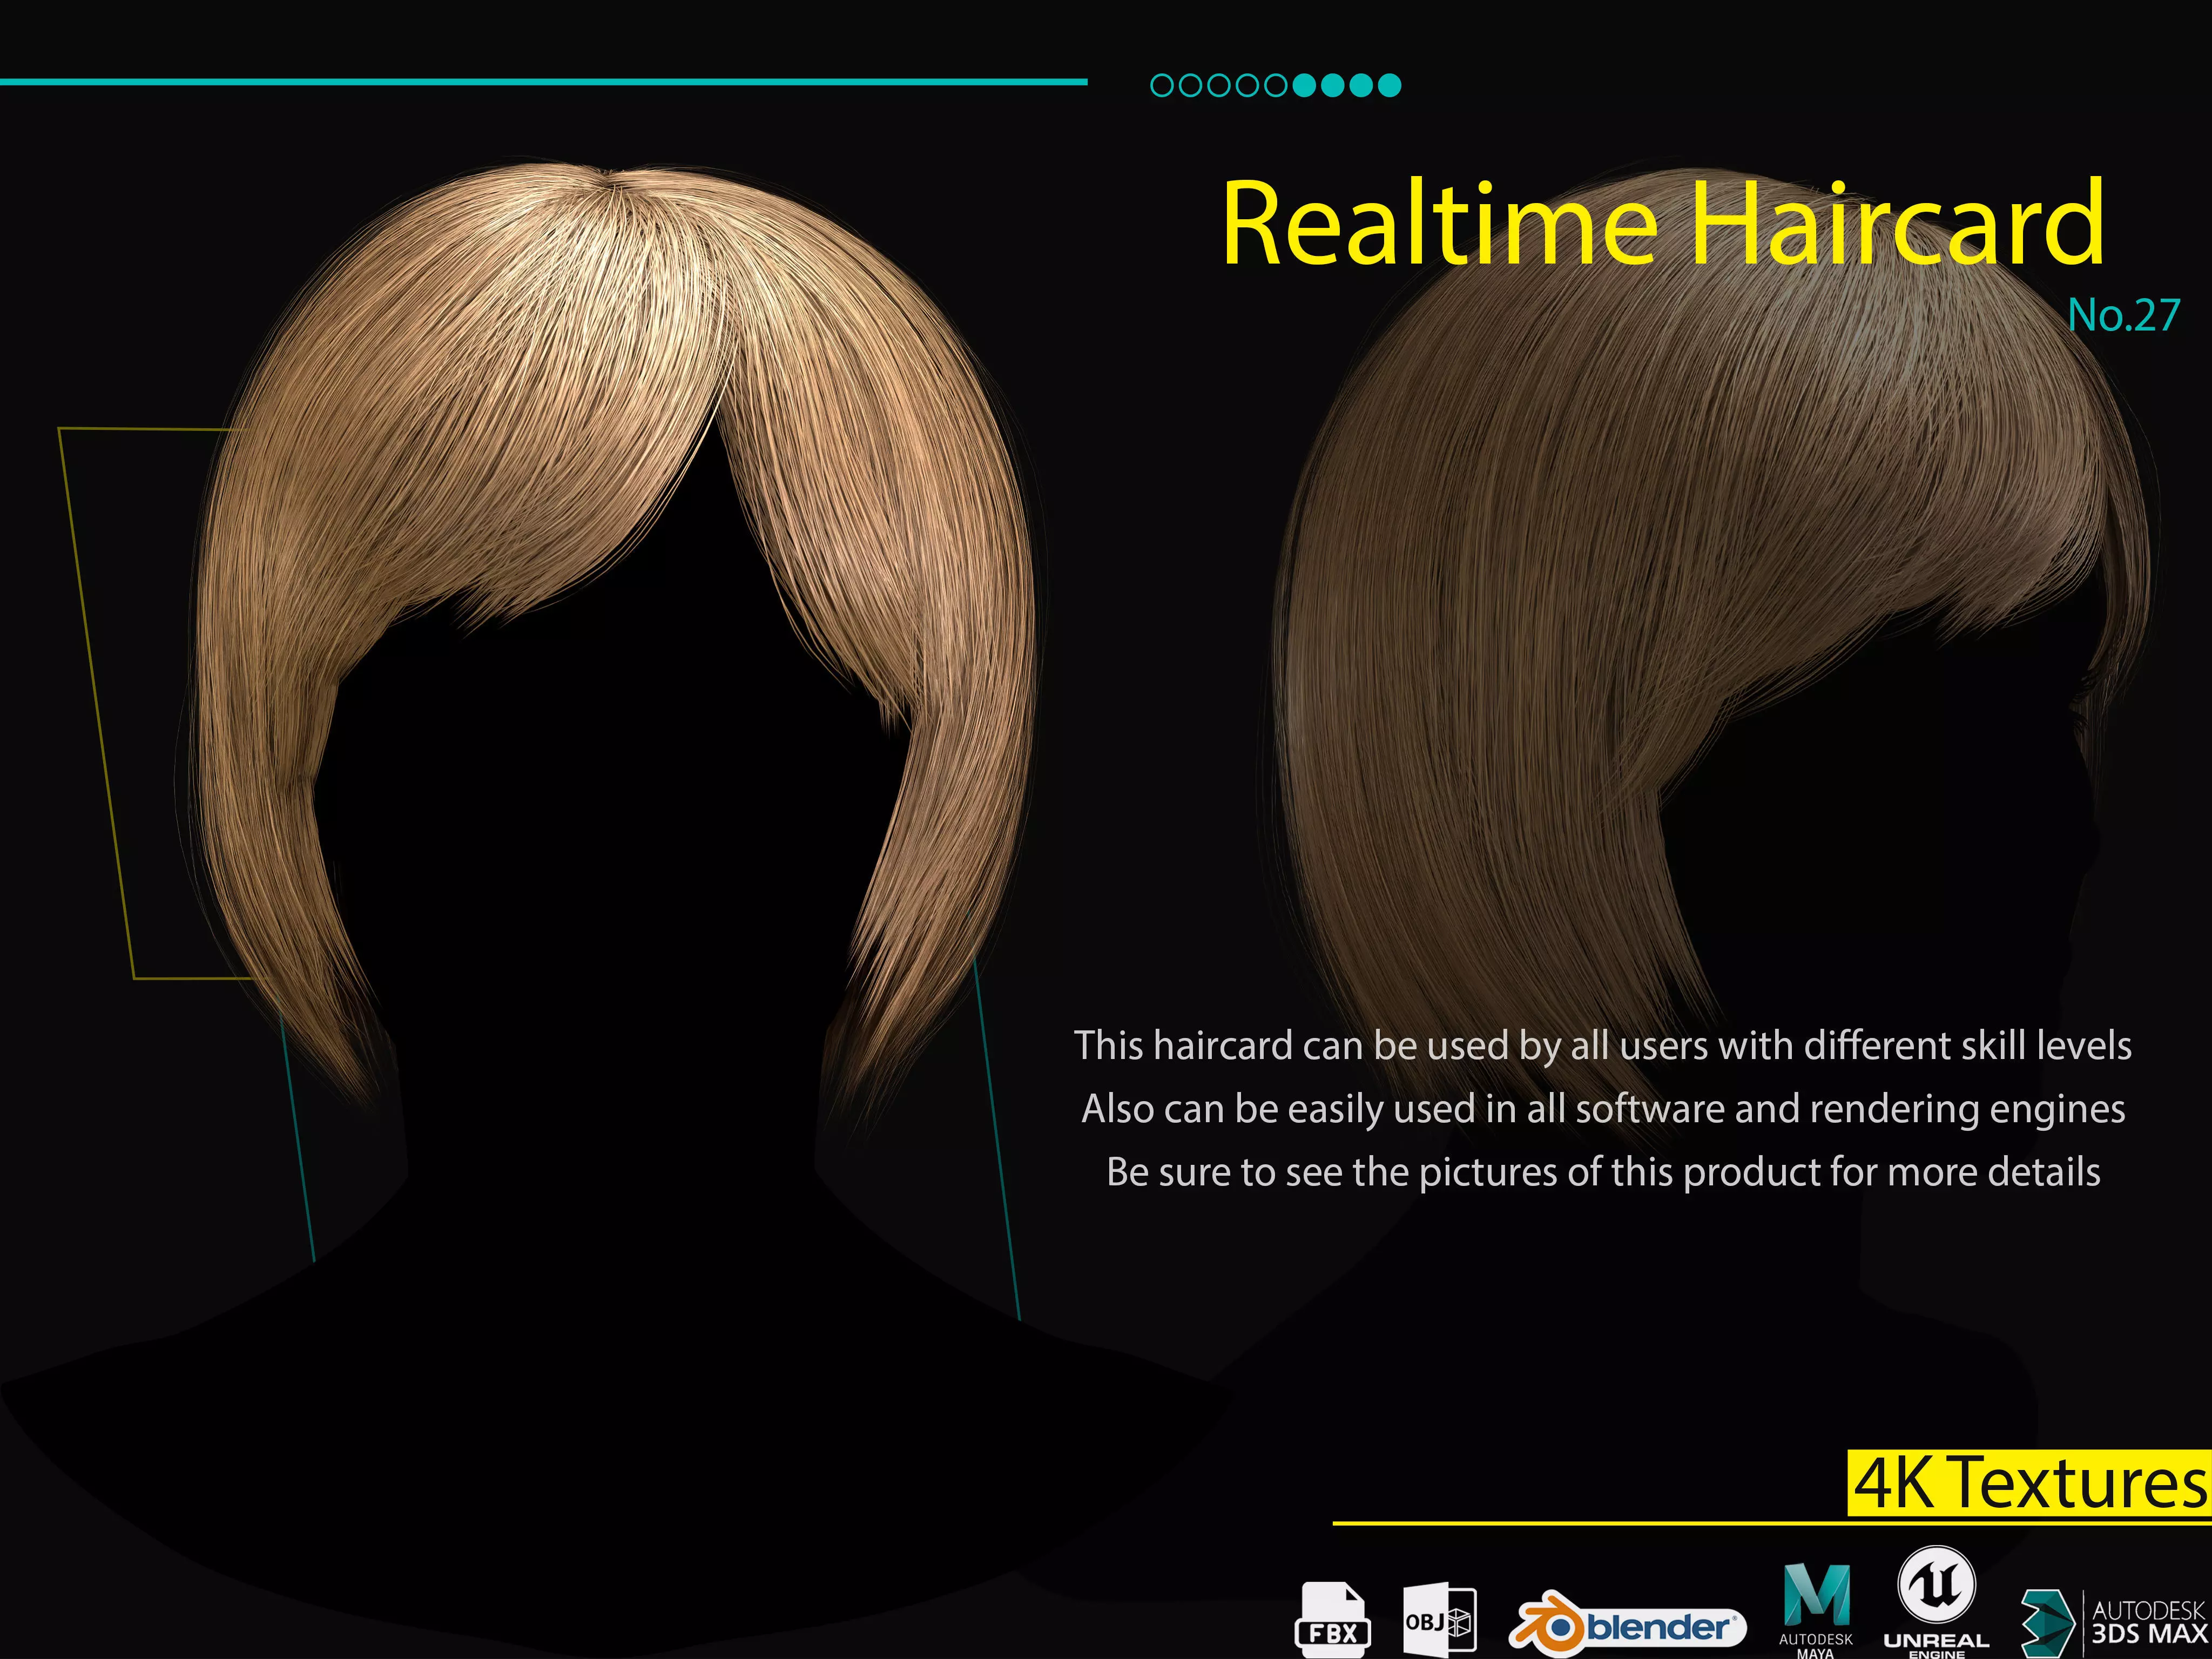Select the first hollow teal dot
This screenshot has width=2212, height=1659.
click(x=1162, y=86)
